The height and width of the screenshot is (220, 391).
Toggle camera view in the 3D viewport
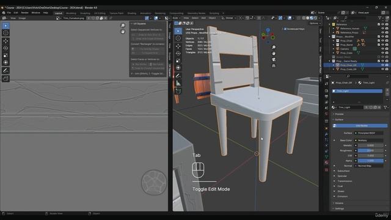[274, 59]
